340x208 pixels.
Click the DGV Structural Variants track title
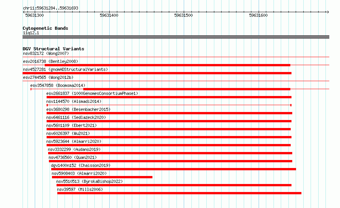pyautogui.click(x=53, y=49)
